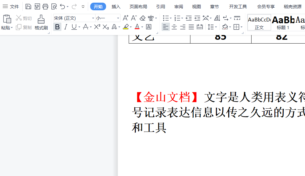Increase the paragraph indent
305x176 pixels.
tap(197, 18)
